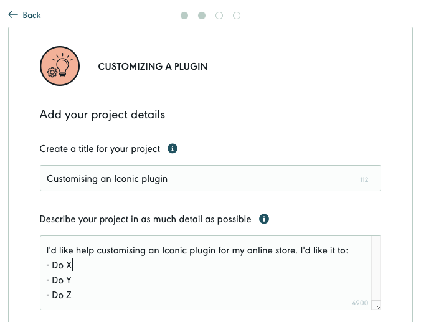The height and width of the screenshot is (322, 421).
Task: Click the lightbulb and gear plugin icon
Action: [59, 66]
